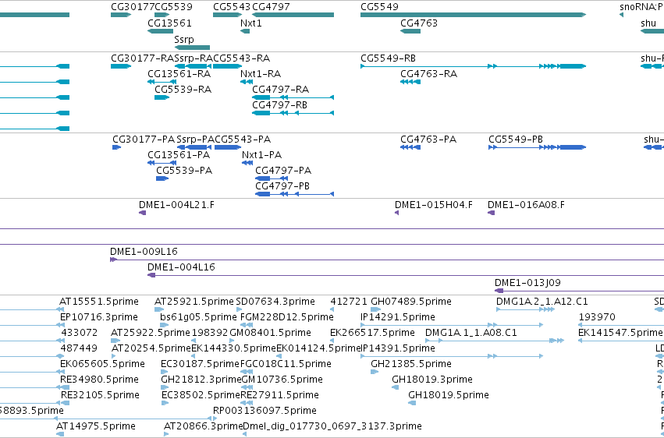The width and height of the screenshot is (664, 438).
Task: Click the shu gene label
Action: click(648, 23)
